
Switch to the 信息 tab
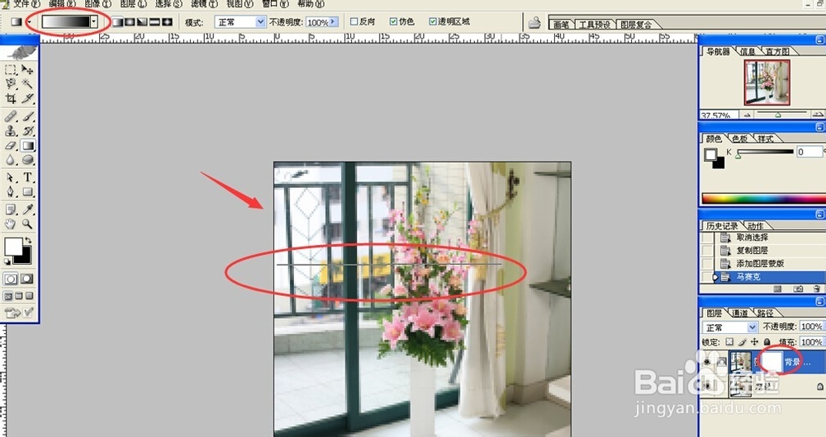coord(748,51)
